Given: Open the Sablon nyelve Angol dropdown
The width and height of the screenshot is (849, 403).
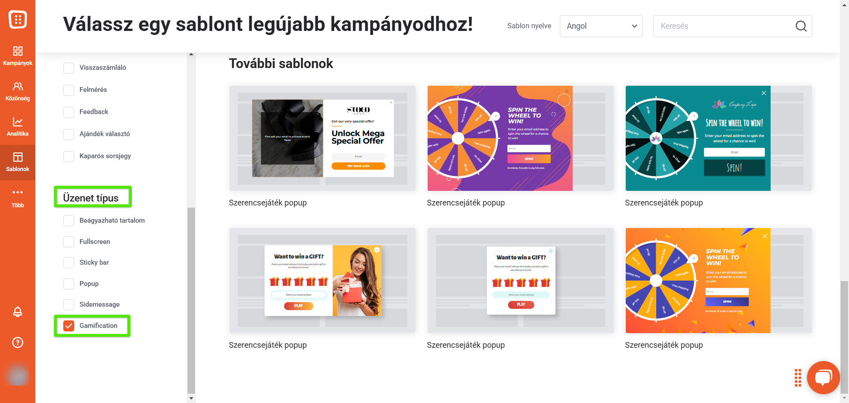Looking at the screenshot, I should click(601, 26).
